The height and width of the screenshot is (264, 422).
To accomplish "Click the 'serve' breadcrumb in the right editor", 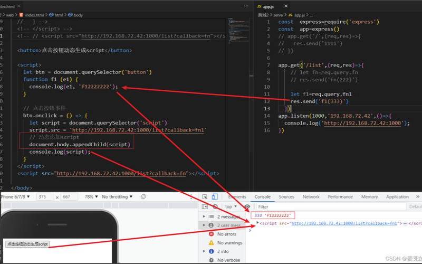I will click(x=278, y=15).
